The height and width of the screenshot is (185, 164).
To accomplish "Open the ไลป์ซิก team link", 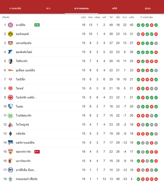I will pyautogui.click(x=20, y=79).
